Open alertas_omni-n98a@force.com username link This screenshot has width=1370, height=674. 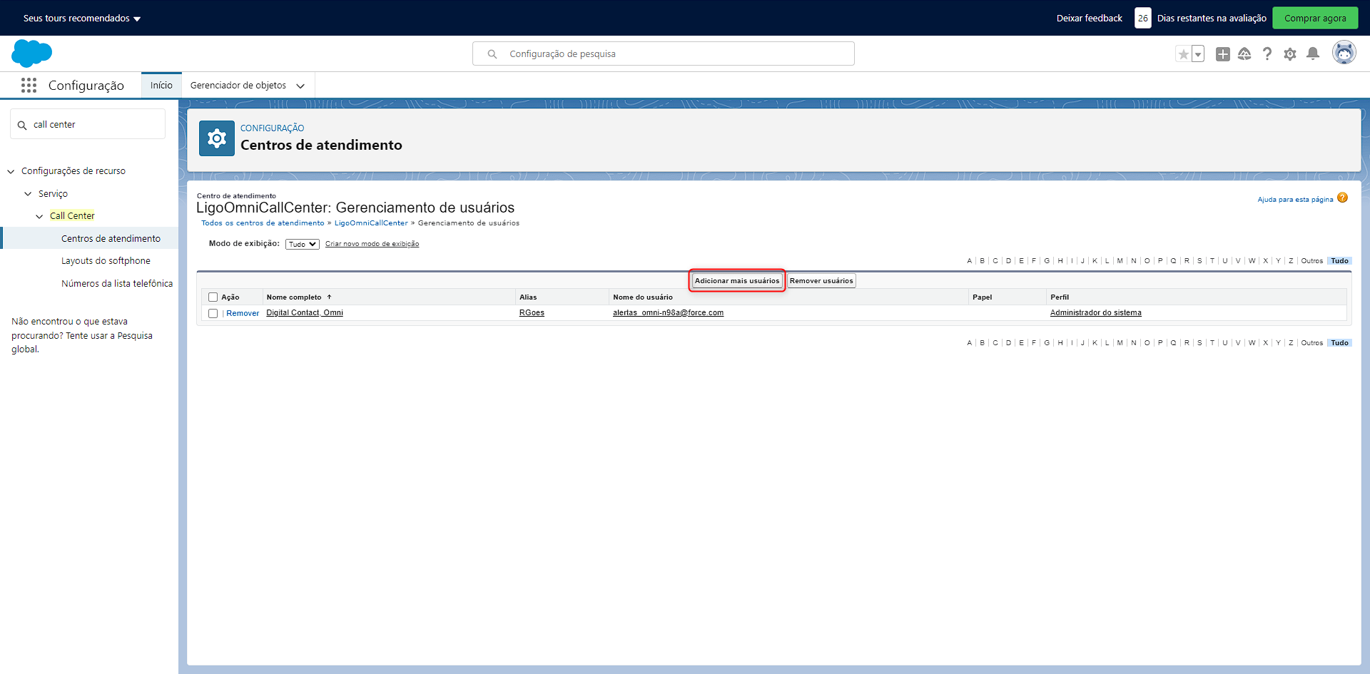pos(668,313)
